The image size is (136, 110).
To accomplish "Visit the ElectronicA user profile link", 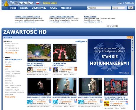I will 41,70.
